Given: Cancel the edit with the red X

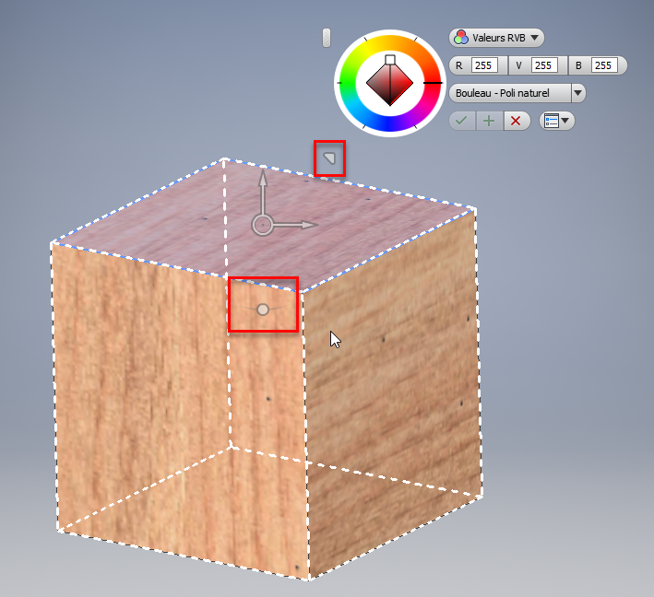Looking at the screenshot, I should pos(517,121).
